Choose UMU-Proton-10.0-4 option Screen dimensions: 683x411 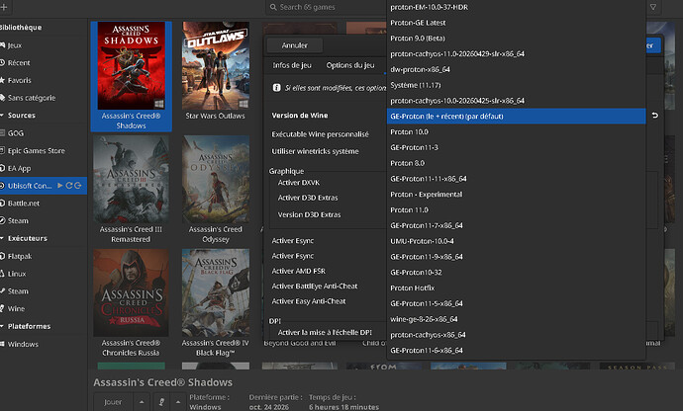(516, 241)
